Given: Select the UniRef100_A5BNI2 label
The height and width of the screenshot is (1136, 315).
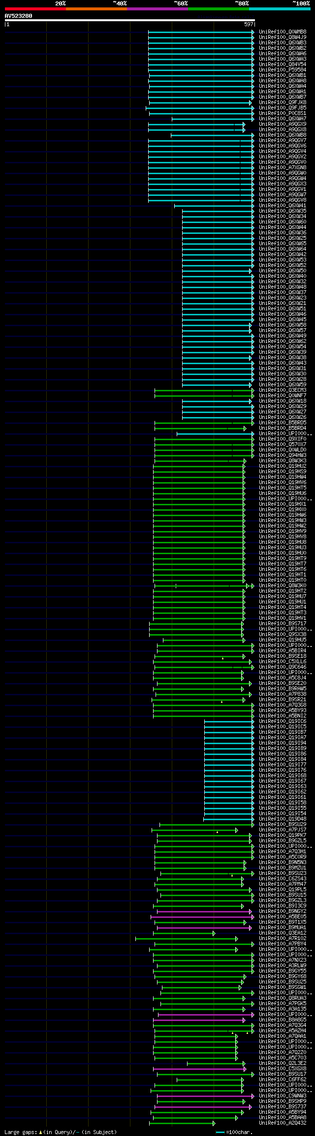Looking at the screenshot, I should click(283, 716).
